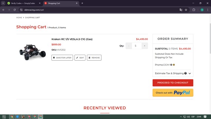Image resolution: width=211 pixels, height=119 pixels.
Task: Check out with PayPal
Action: click(x=173, y=93)
